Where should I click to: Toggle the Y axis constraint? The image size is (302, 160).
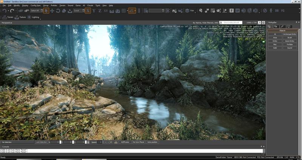[x=94, y=11]
